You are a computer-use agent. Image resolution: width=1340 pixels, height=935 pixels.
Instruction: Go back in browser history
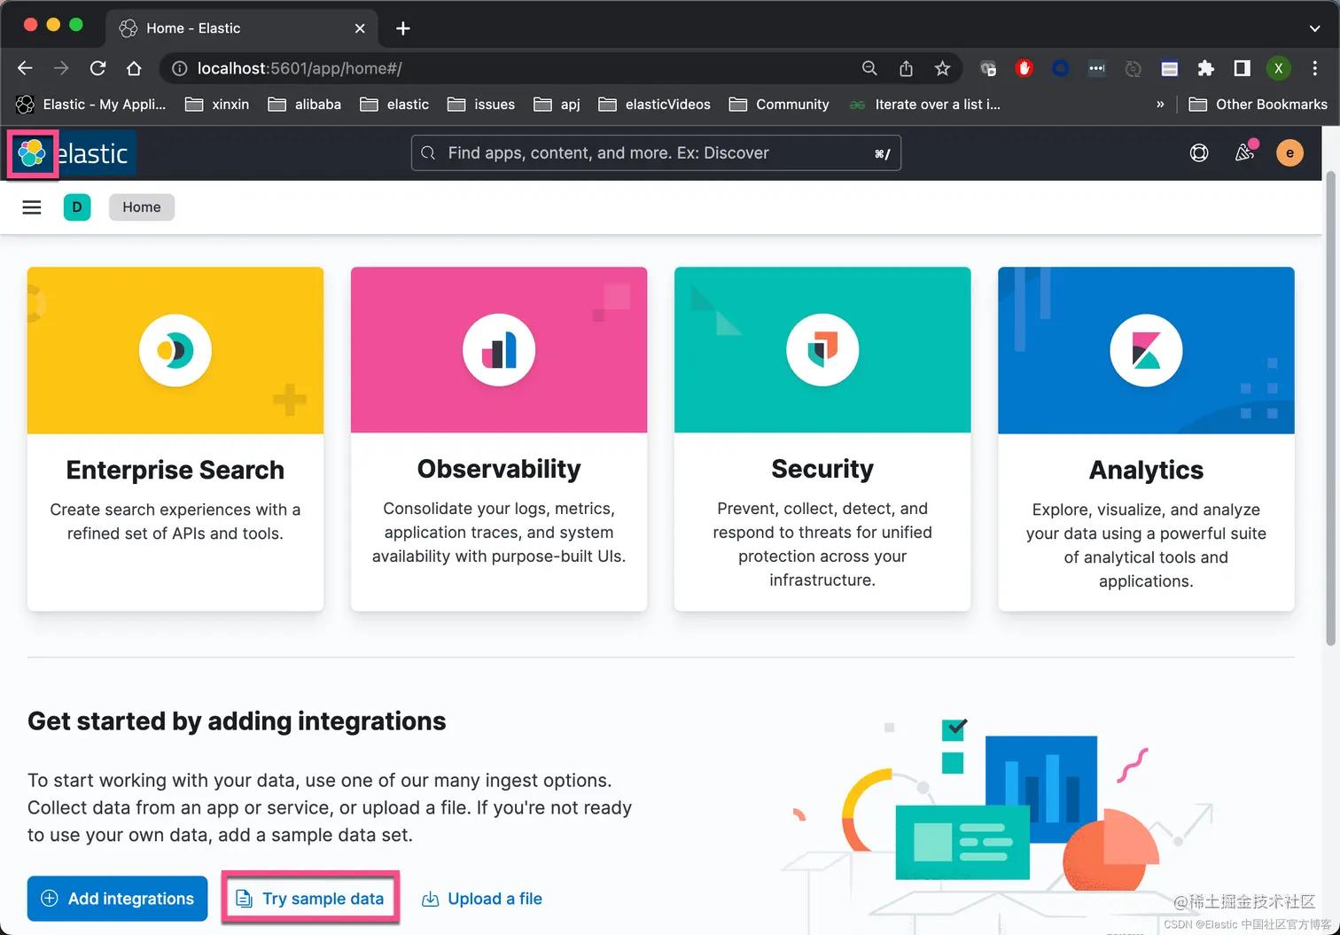(x=25, y=68)
